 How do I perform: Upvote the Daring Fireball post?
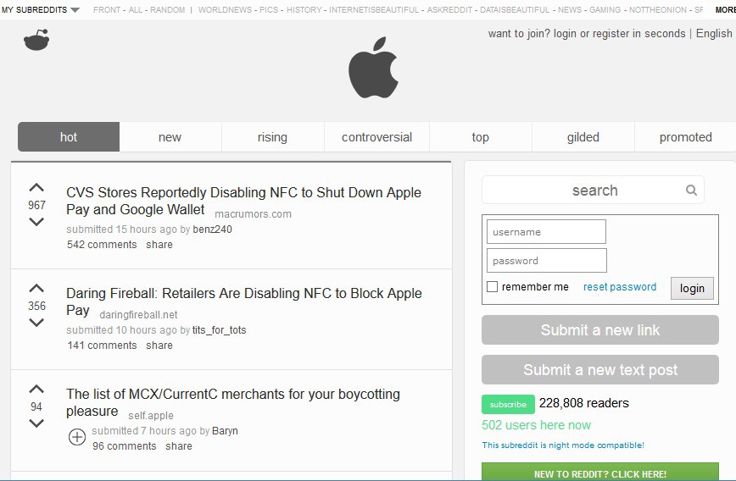(x=36, y=288)
